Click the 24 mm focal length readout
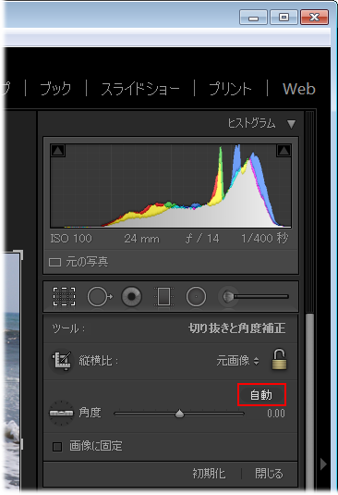Image resolution: width=338 pixels, height=495 pixels. [x=141, y=239]
